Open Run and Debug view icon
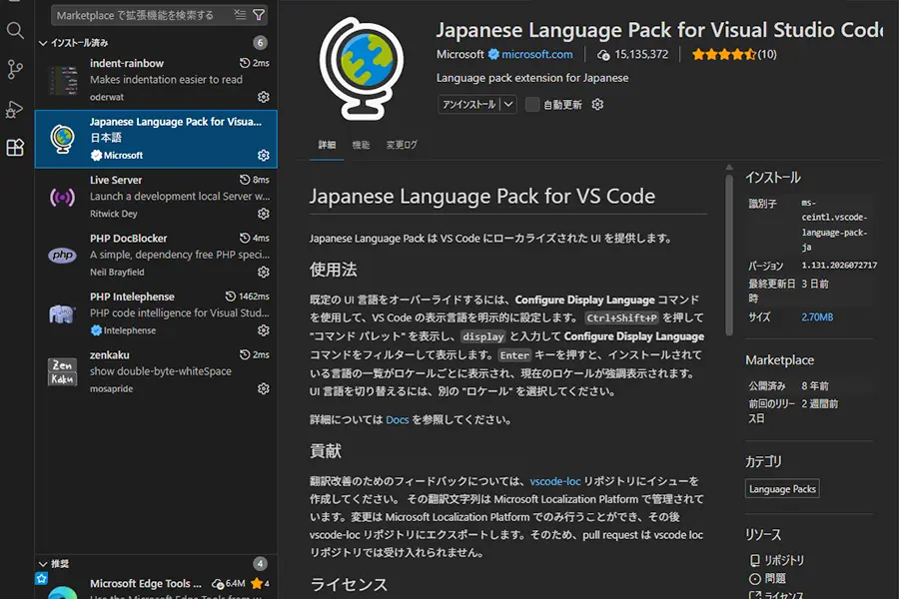Image resolution: width=899 pixels, height=599 pixels. [14, 109]
